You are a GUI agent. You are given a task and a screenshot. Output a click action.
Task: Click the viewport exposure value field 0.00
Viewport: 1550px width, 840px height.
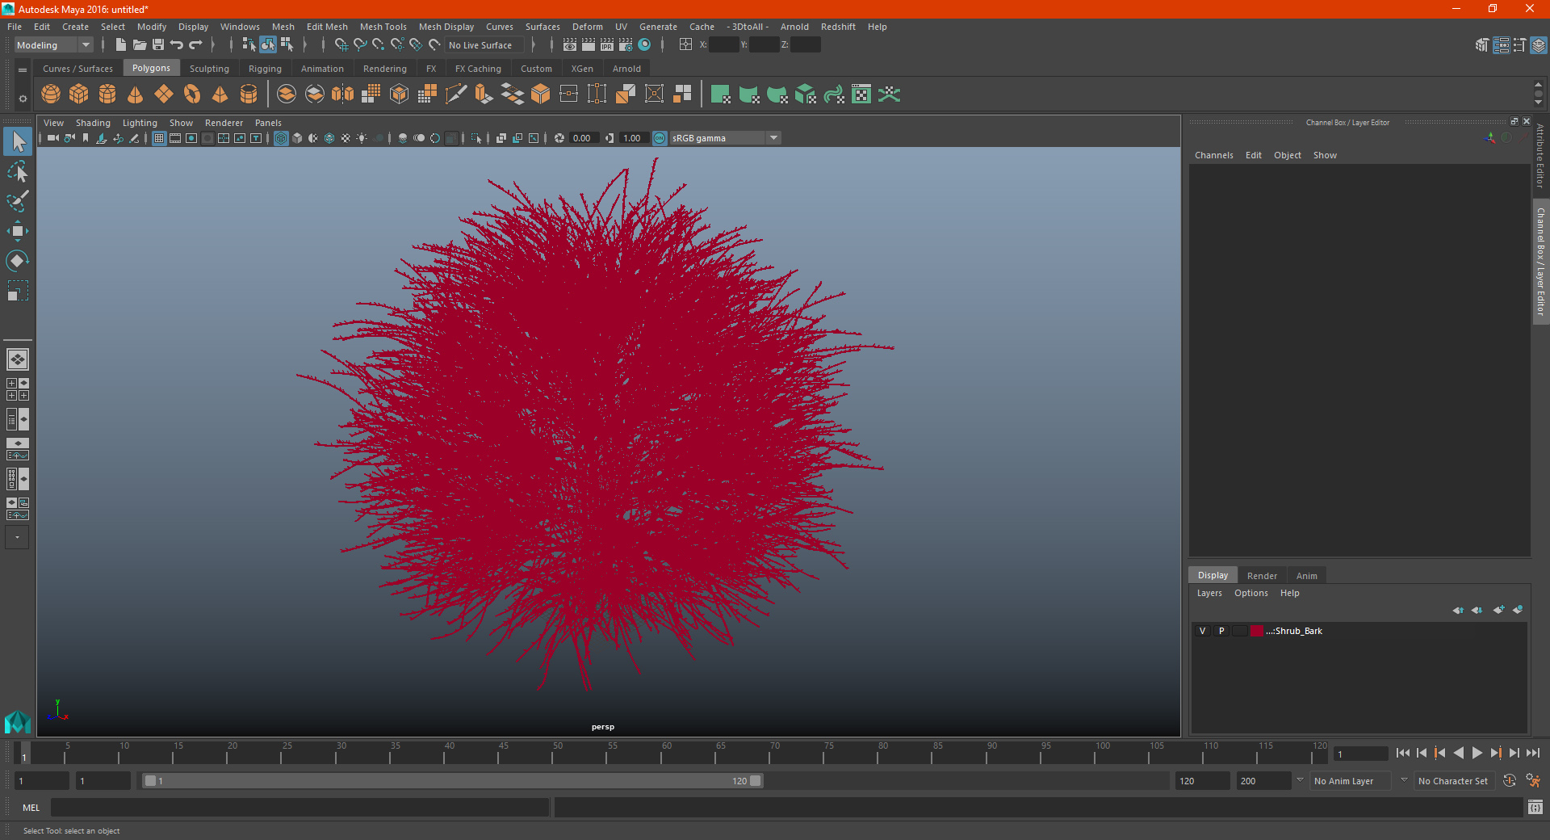(x=584, y=138)
